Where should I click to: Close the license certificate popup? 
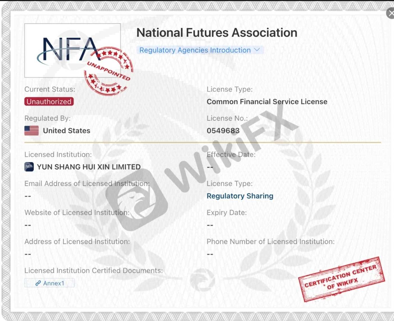tap(391, 13)
